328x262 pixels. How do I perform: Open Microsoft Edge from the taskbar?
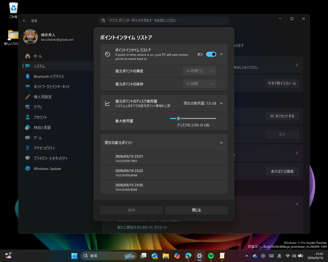[x=188, y=256]
